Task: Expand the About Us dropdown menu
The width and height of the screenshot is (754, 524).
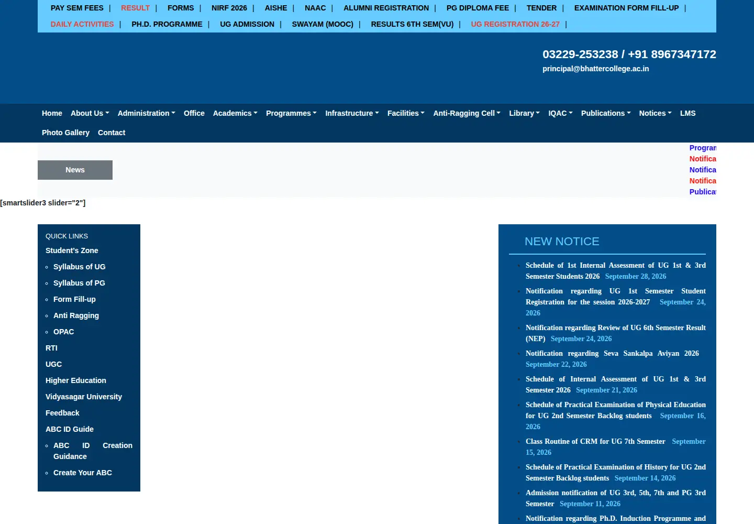Action: [90, 113]
